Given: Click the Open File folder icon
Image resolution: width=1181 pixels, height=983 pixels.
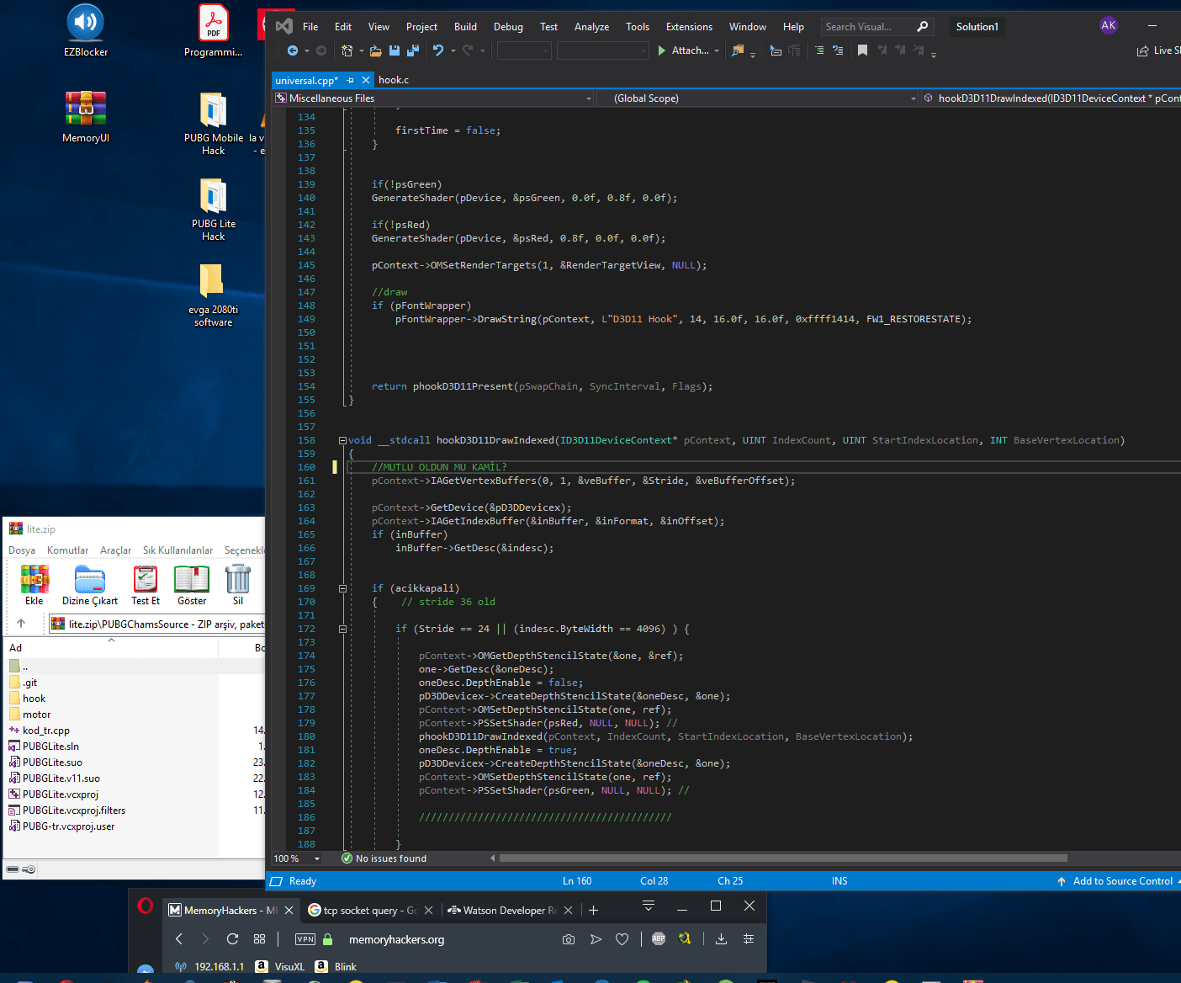Looking at the screenshot, I should pyautogui.click(x=376, y=50).
